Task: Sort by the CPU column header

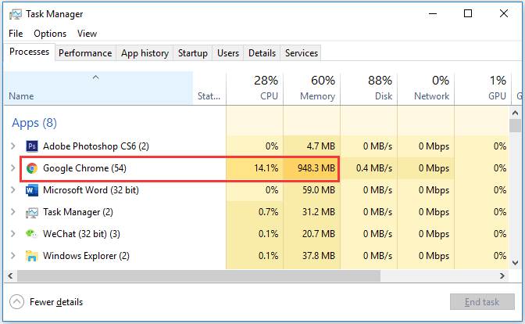Action: click(255, 88)
